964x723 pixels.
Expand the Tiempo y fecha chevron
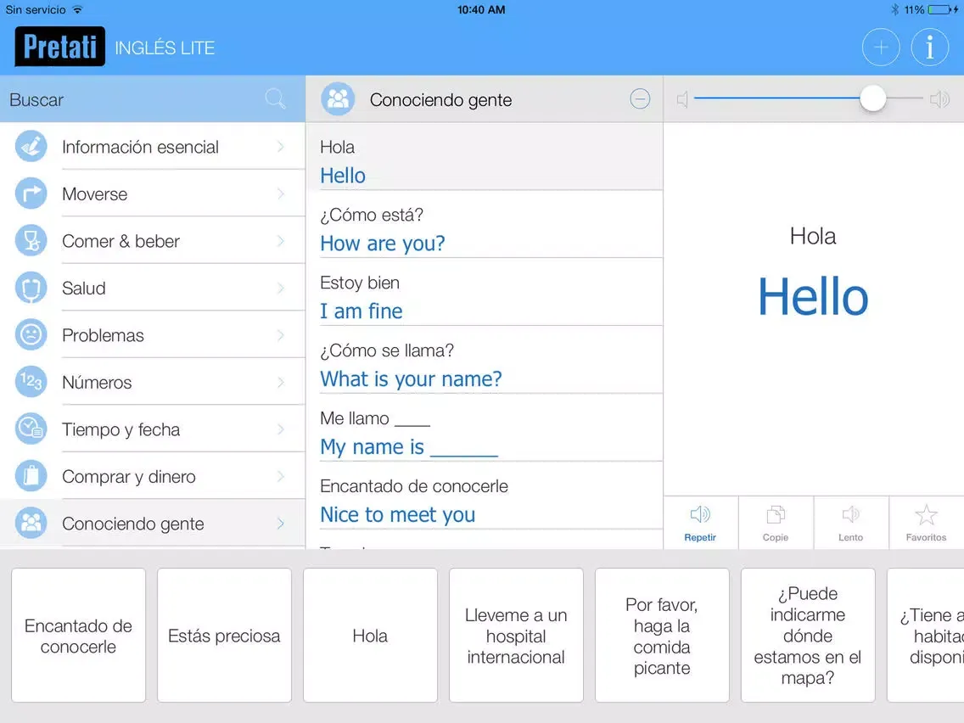(280, 429)
